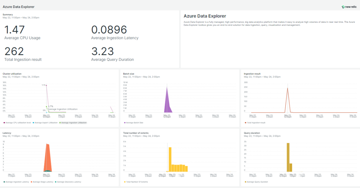
Task: Select the Ingestion result chart title
Action: pyautogui.click(x=252, y=74)
